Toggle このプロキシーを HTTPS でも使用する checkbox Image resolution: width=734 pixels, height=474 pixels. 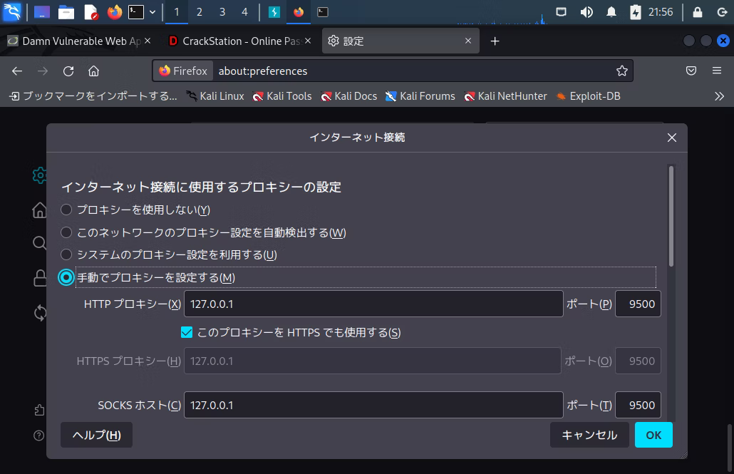tap(187, 333)
